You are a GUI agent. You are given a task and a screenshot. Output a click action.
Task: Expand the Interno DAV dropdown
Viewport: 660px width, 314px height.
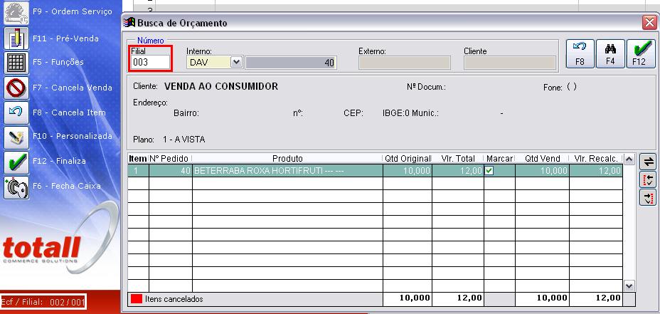[237, 63]
